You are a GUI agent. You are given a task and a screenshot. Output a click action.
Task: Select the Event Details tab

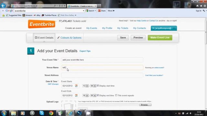pyautogui.click(x=44, y=38)
